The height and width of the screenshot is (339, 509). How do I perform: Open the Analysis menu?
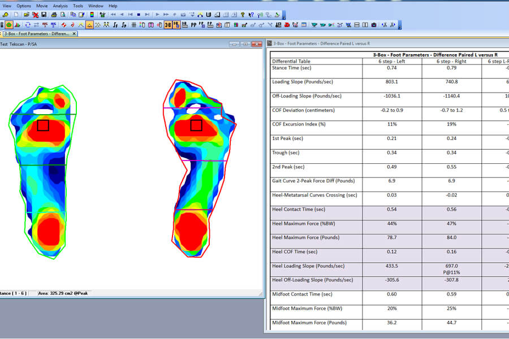[61, 6]
